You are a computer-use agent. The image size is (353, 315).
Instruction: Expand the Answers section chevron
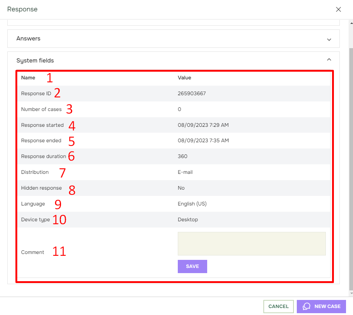pyautogui.click(x=329, y=39)
